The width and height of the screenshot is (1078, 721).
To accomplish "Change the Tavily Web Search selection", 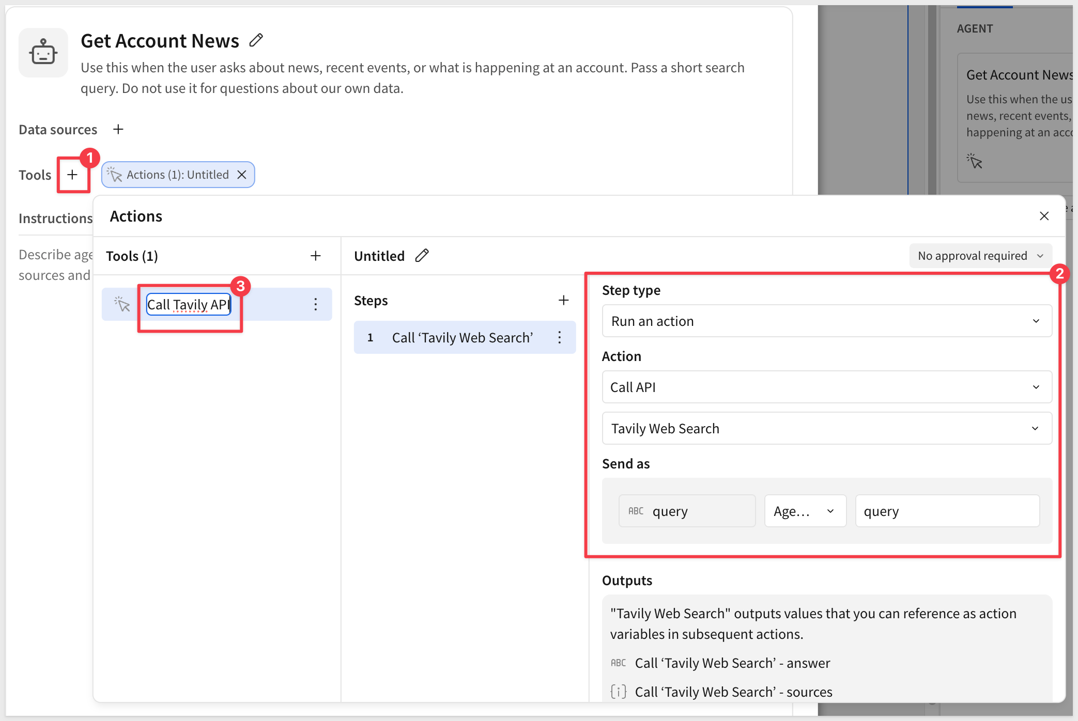I will (x=827, y=428).
